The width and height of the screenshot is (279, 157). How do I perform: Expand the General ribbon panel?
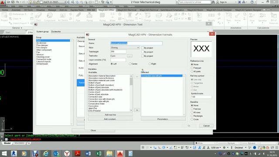(x=17, y=28)
